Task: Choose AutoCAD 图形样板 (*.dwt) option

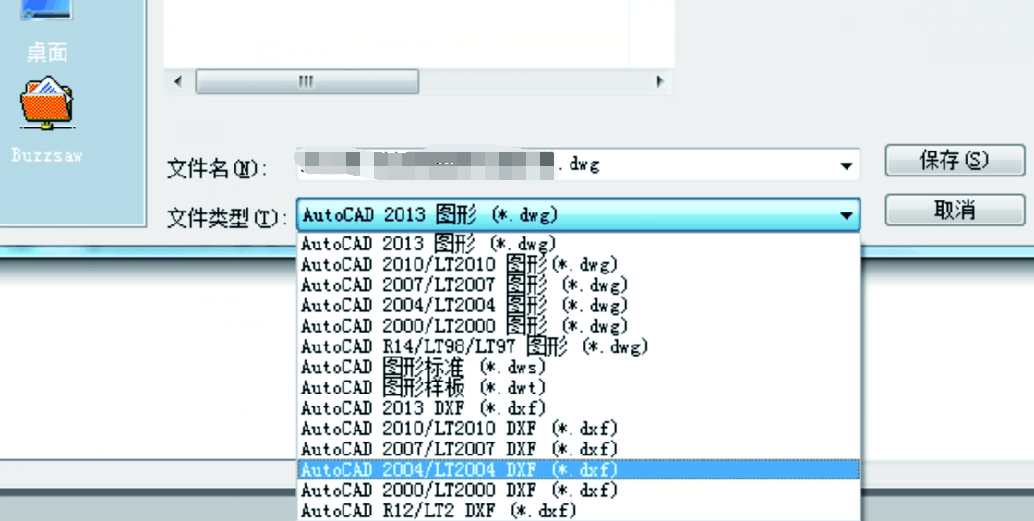Action: (579, 387)
